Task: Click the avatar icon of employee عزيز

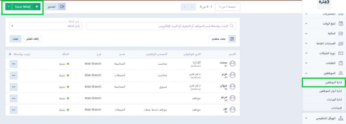Action: tap(232, 75)
